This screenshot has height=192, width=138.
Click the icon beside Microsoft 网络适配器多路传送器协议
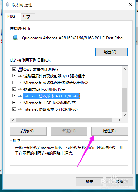click(x=20, y=83)
